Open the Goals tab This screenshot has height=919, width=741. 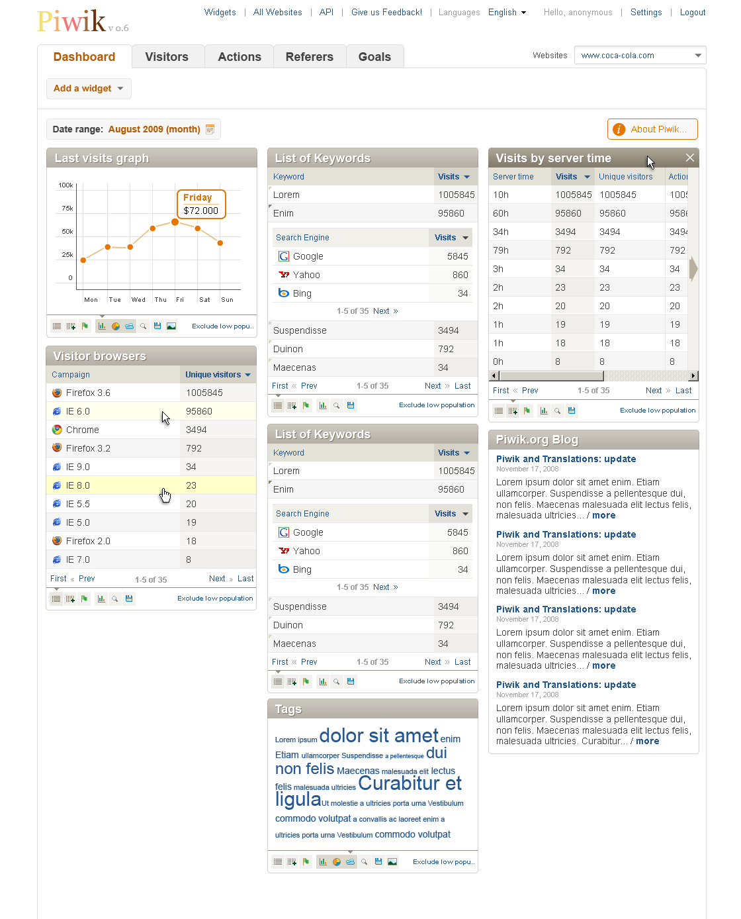click(x=374, y=57)
